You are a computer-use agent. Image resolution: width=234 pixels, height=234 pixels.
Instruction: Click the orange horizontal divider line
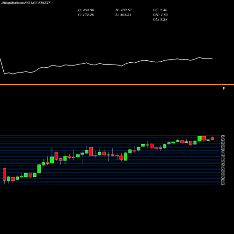[x=117, y=85]
